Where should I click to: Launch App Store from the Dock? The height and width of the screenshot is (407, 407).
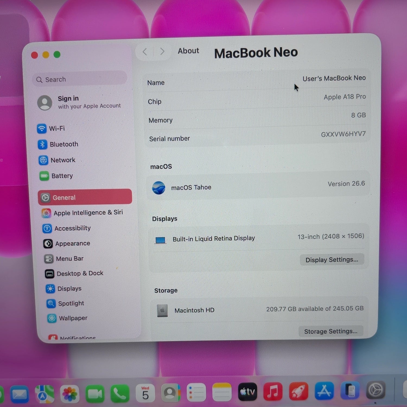pos(324,390)
